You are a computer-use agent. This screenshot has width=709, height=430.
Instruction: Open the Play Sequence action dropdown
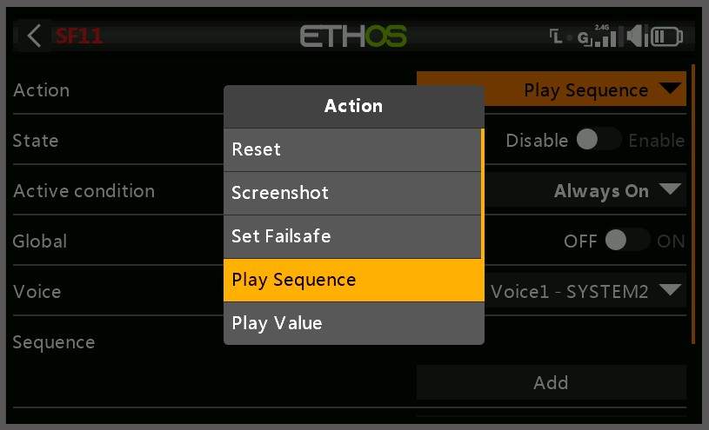coord(552,89)
